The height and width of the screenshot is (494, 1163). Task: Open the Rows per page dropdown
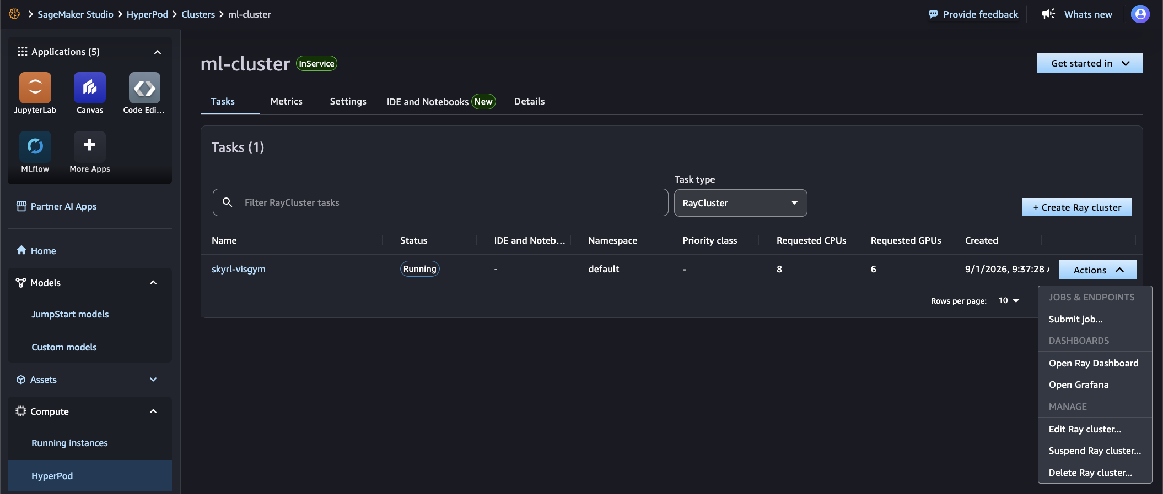pyautogui.click(x=1009, y=301)
